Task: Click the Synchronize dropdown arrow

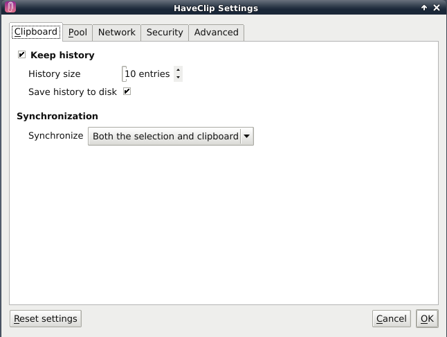Action: pyautogui.click(x=247, y=137)
